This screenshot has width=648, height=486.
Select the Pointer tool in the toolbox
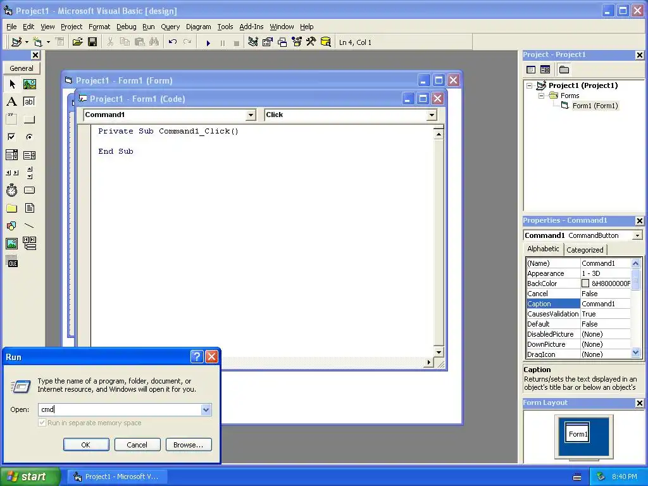click(12, 84)
